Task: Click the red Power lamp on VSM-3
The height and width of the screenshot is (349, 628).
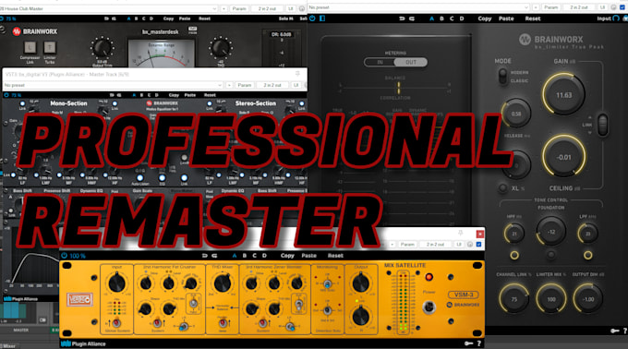Action: pyautogui.click(x=429, y=277)
